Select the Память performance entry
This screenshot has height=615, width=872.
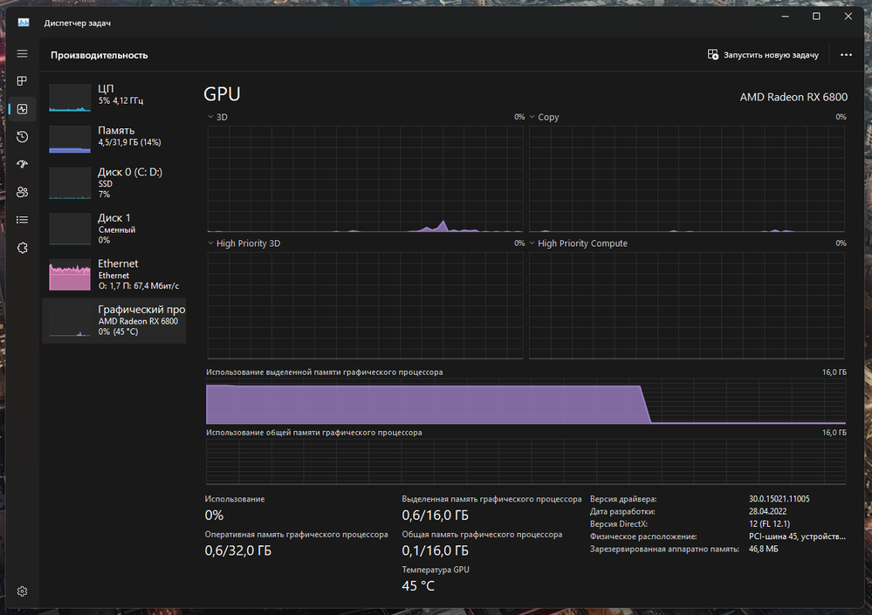pyautogui.click(x=114, y=139)
